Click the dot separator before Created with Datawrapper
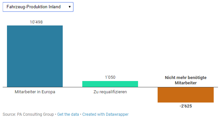 tap(81, 114)
